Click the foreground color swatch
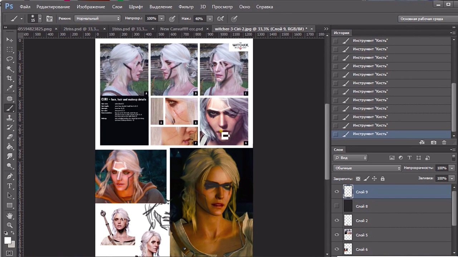Screen dimensions: 458x257 pyautogui.click(x=8, y=240)
